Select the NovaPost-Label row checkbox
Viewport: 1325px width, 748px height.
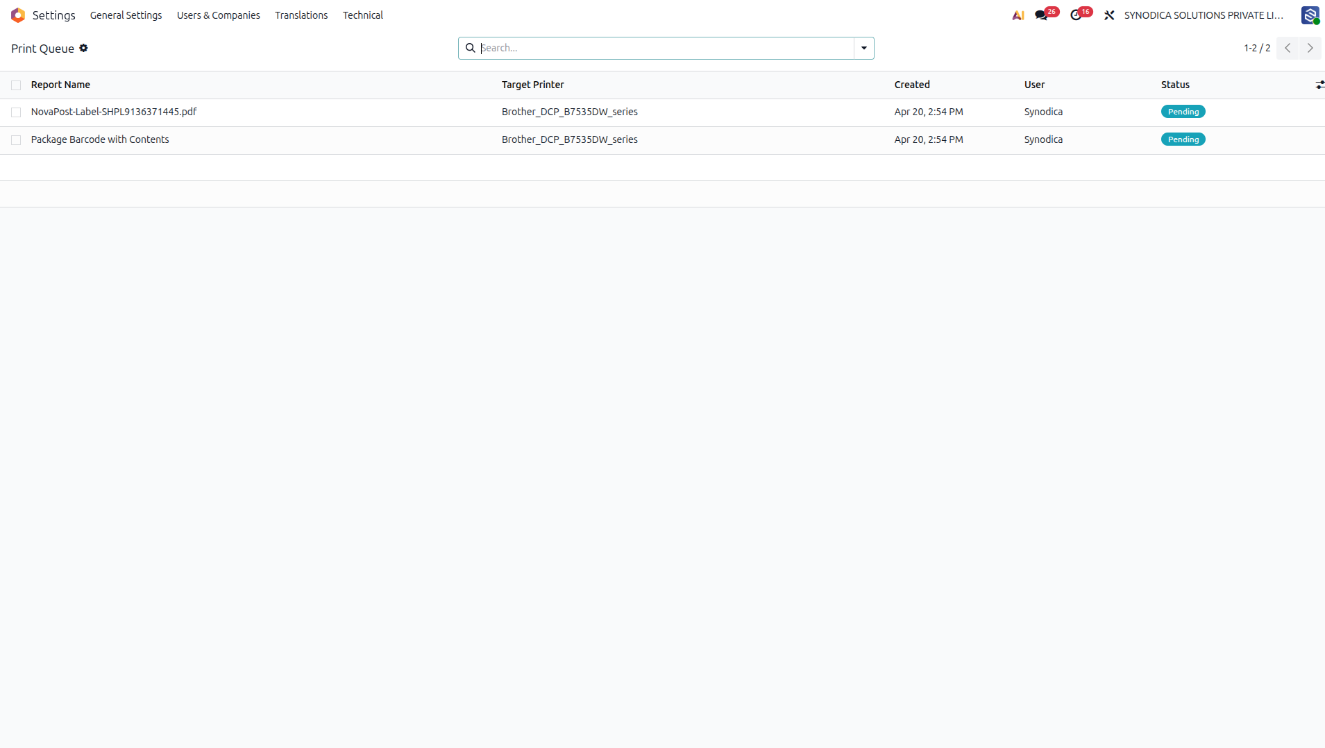[16, 112]
